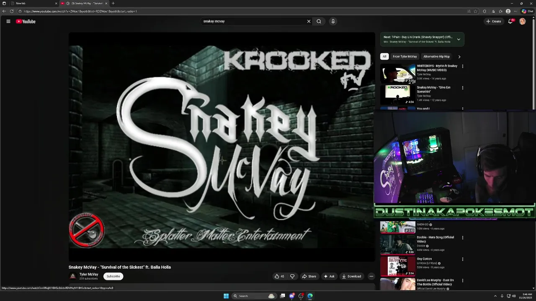
Task: Open Windows Start menu
Action: pyautogui.click(x=226, y=296)
